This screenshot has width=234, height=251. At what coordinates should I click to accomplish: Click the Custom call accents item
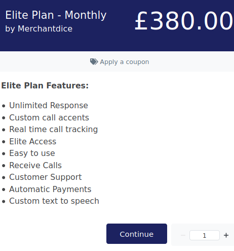(49, 117)
